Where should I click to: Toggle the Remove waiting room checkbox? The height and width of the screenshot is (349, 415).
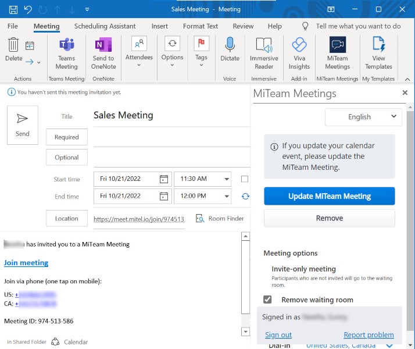267,300
